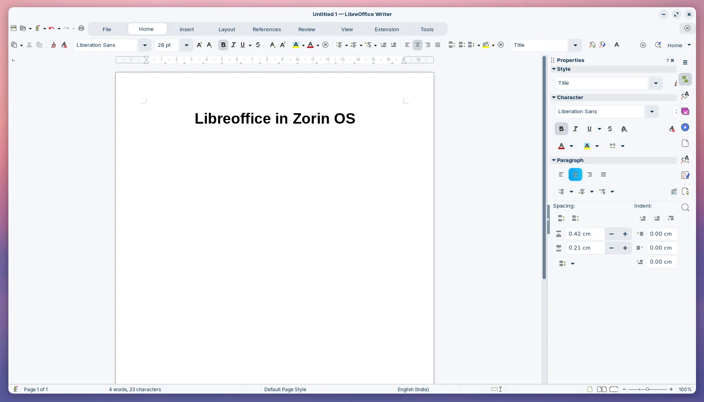The height and width of the screenshot is (402, 704).
Task: Open sidebar Liberation Sans font dropdown
Action: tap(652, 111)
